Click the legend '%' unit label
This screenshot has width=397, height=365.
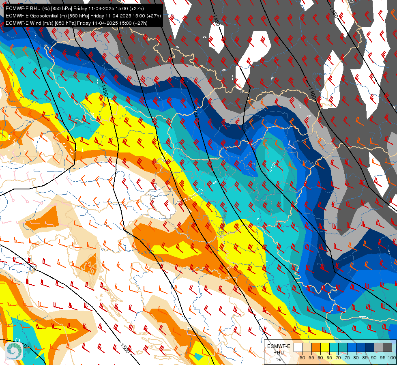279,359
